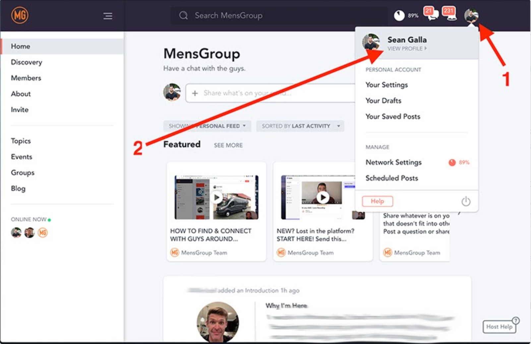The image size is (531, 344).
Task: Click 'MensGroup Team' under the first card
Action: (204, 253)
